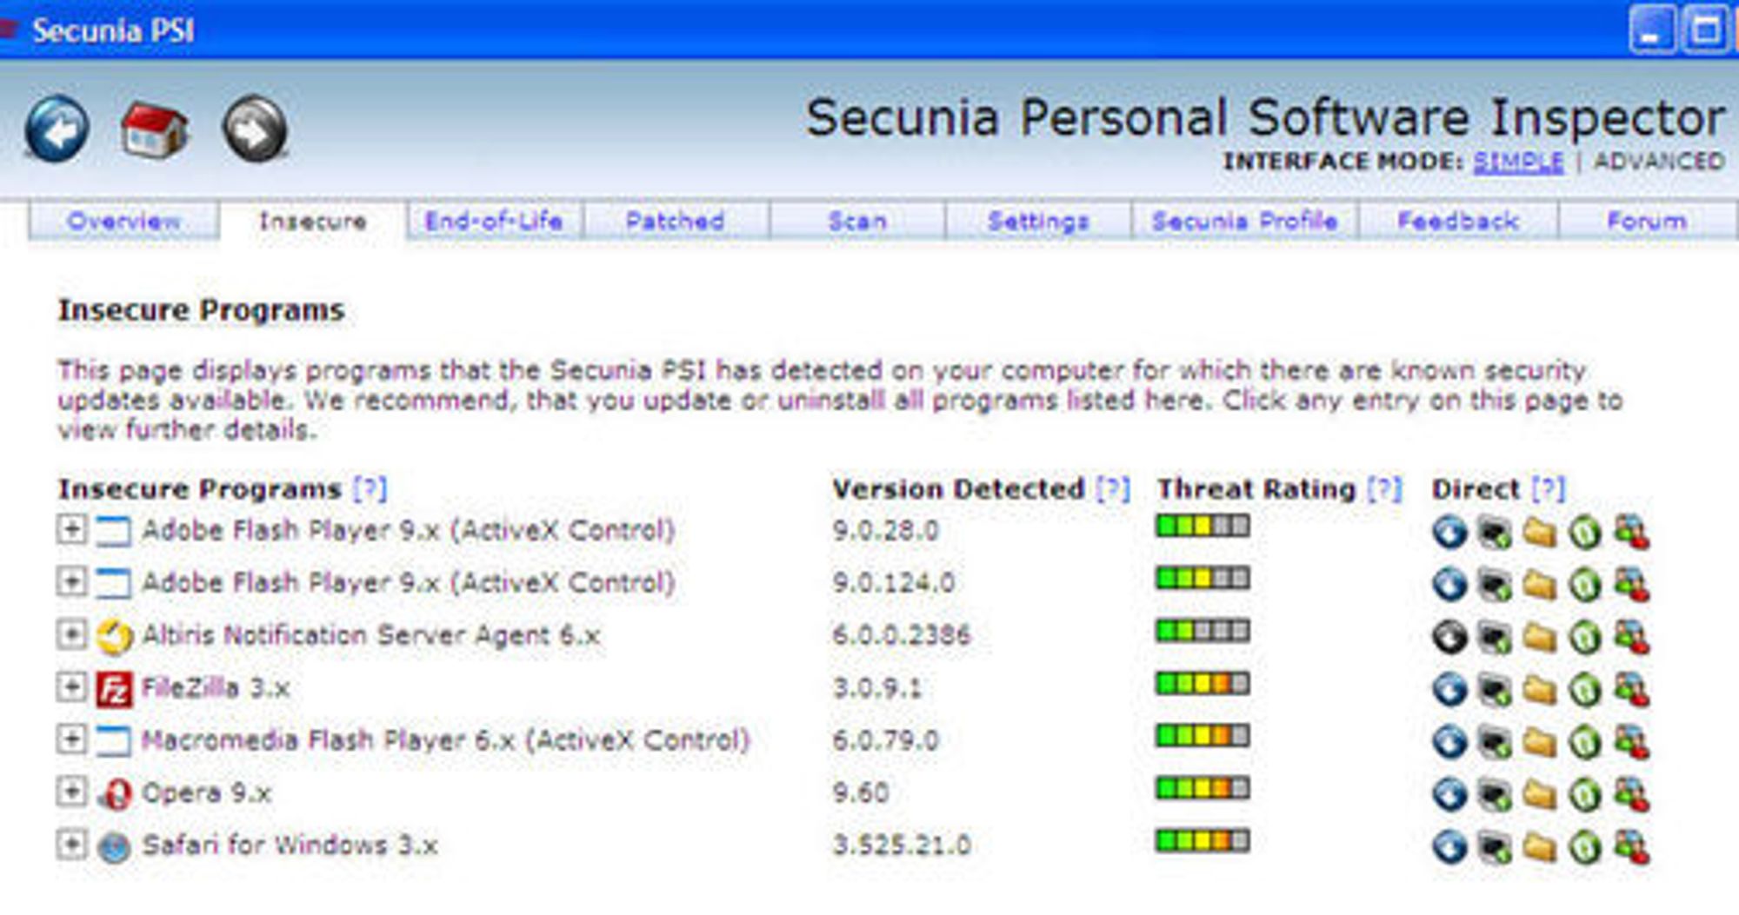This screenshot has width=1739, height=915.
Task: Expand the Altiris Notification Server Agent 6.x entry
Action: pos(72,634)
